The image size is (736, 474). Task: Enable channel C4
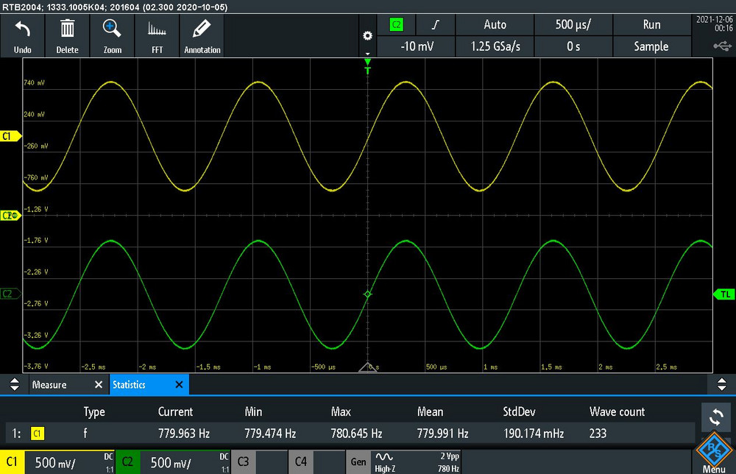pyautogui.click(x=300, y=461)
